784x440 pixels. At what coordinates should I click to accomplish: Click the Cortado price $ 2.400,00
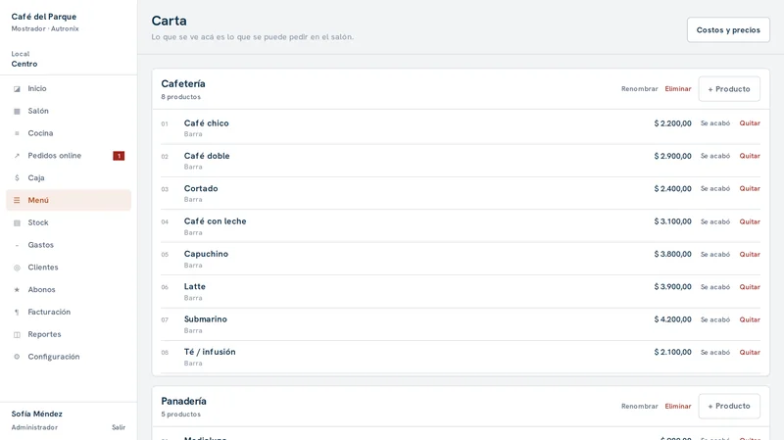click(x=672, y=189)
